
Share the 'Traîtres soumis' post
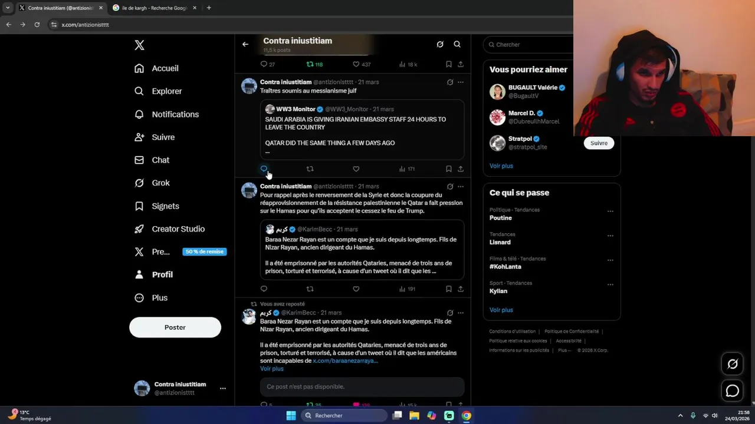461,169
